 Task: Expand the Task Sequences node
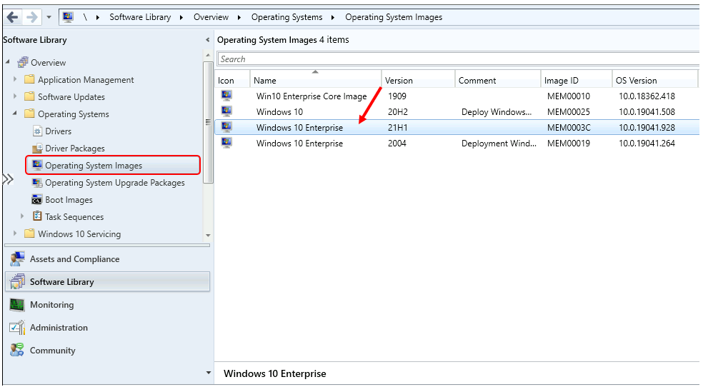pyautogui.click(x=22, y=216)
